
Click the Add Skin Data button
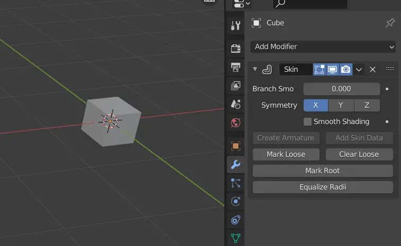pos(359,138)
